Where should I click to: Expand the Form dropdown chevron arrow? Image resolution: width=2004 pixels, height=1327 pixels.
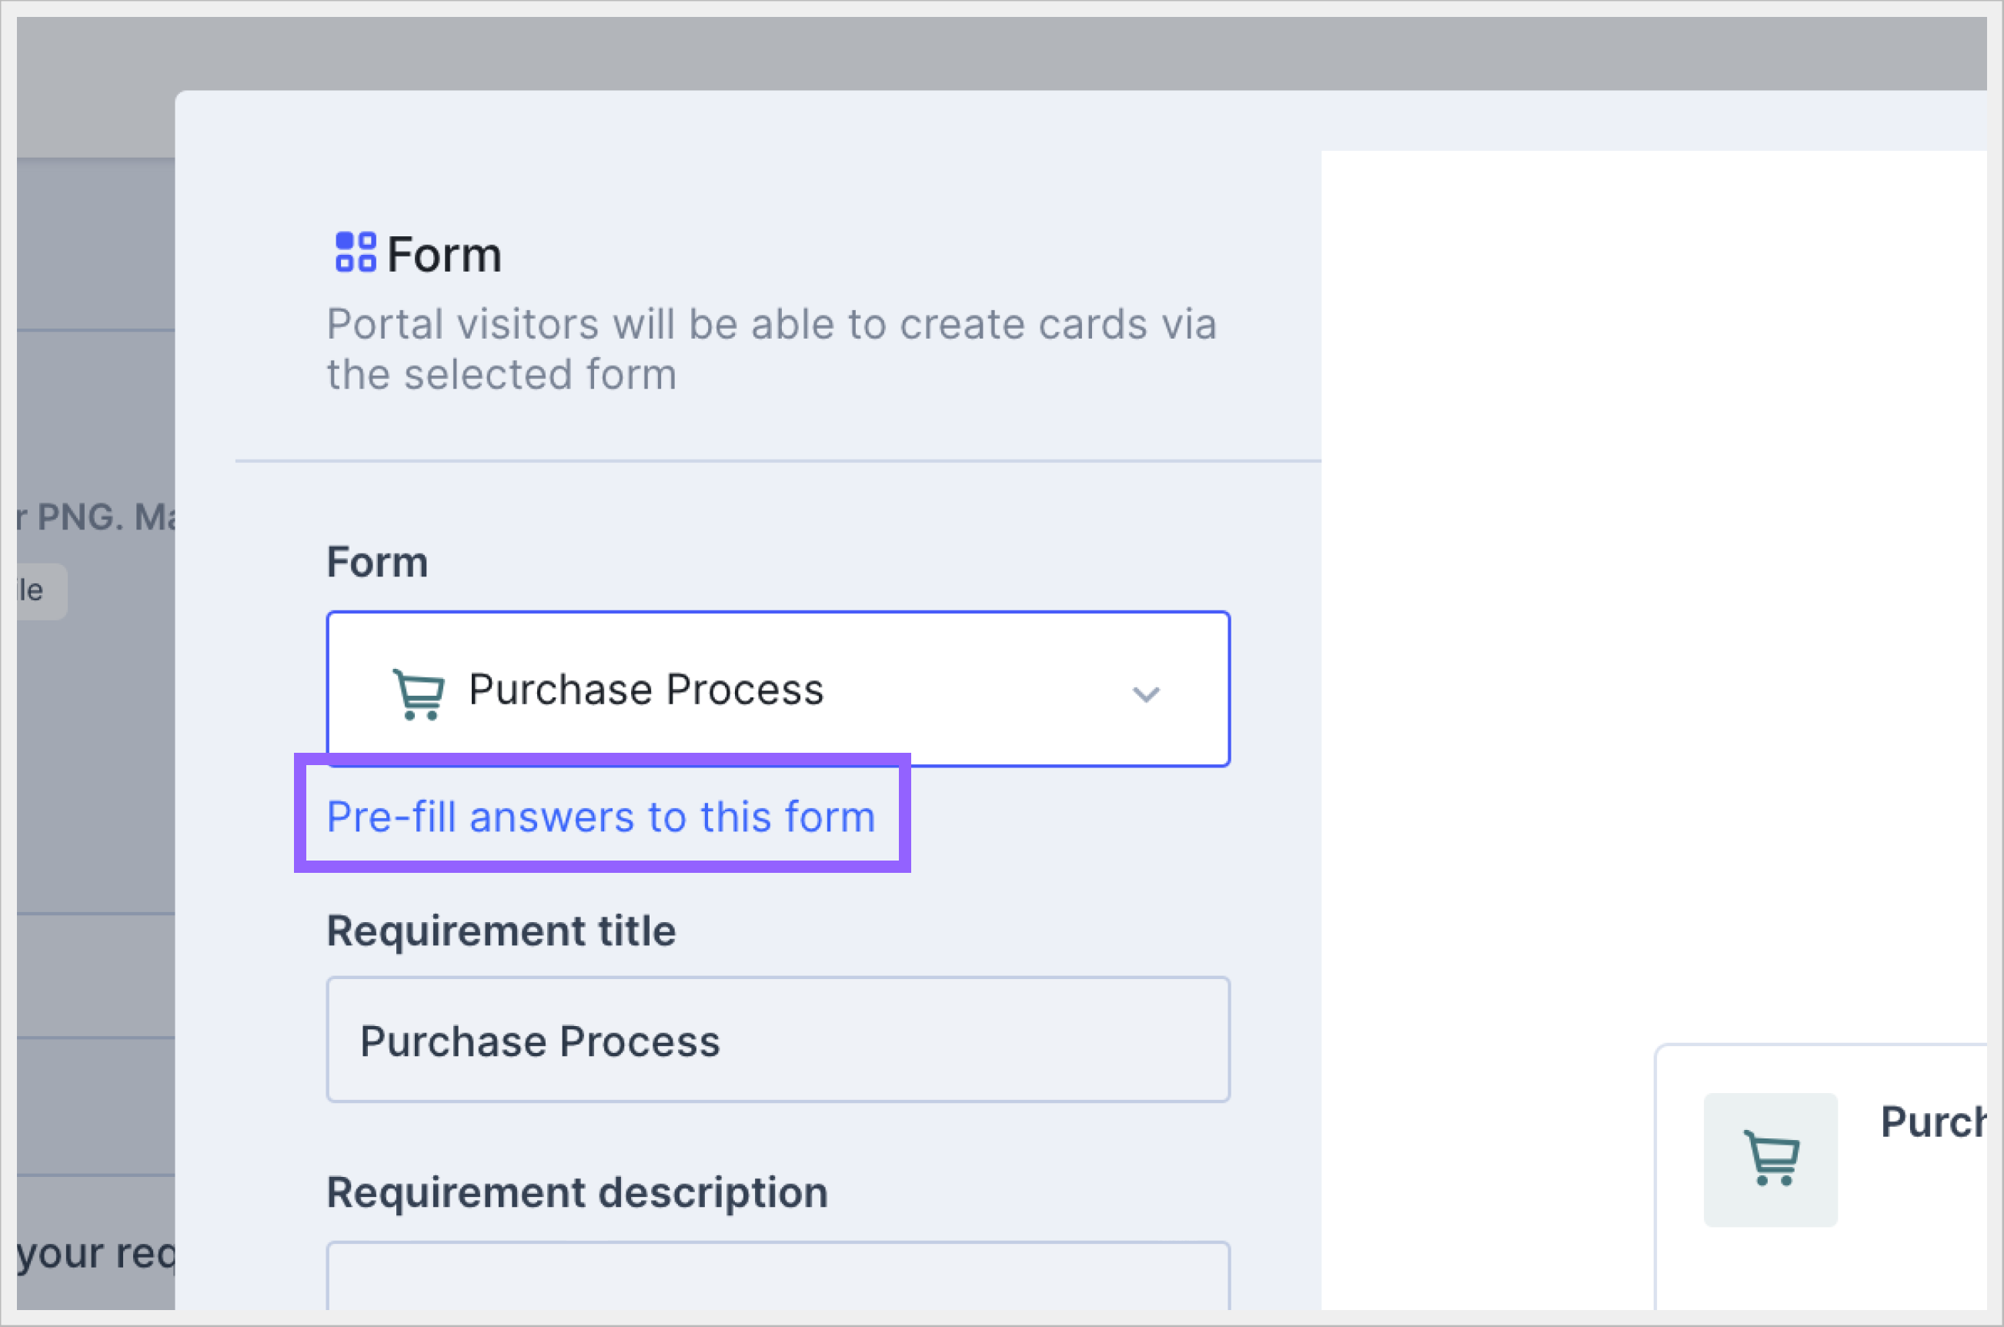(x=1145, y=694)
